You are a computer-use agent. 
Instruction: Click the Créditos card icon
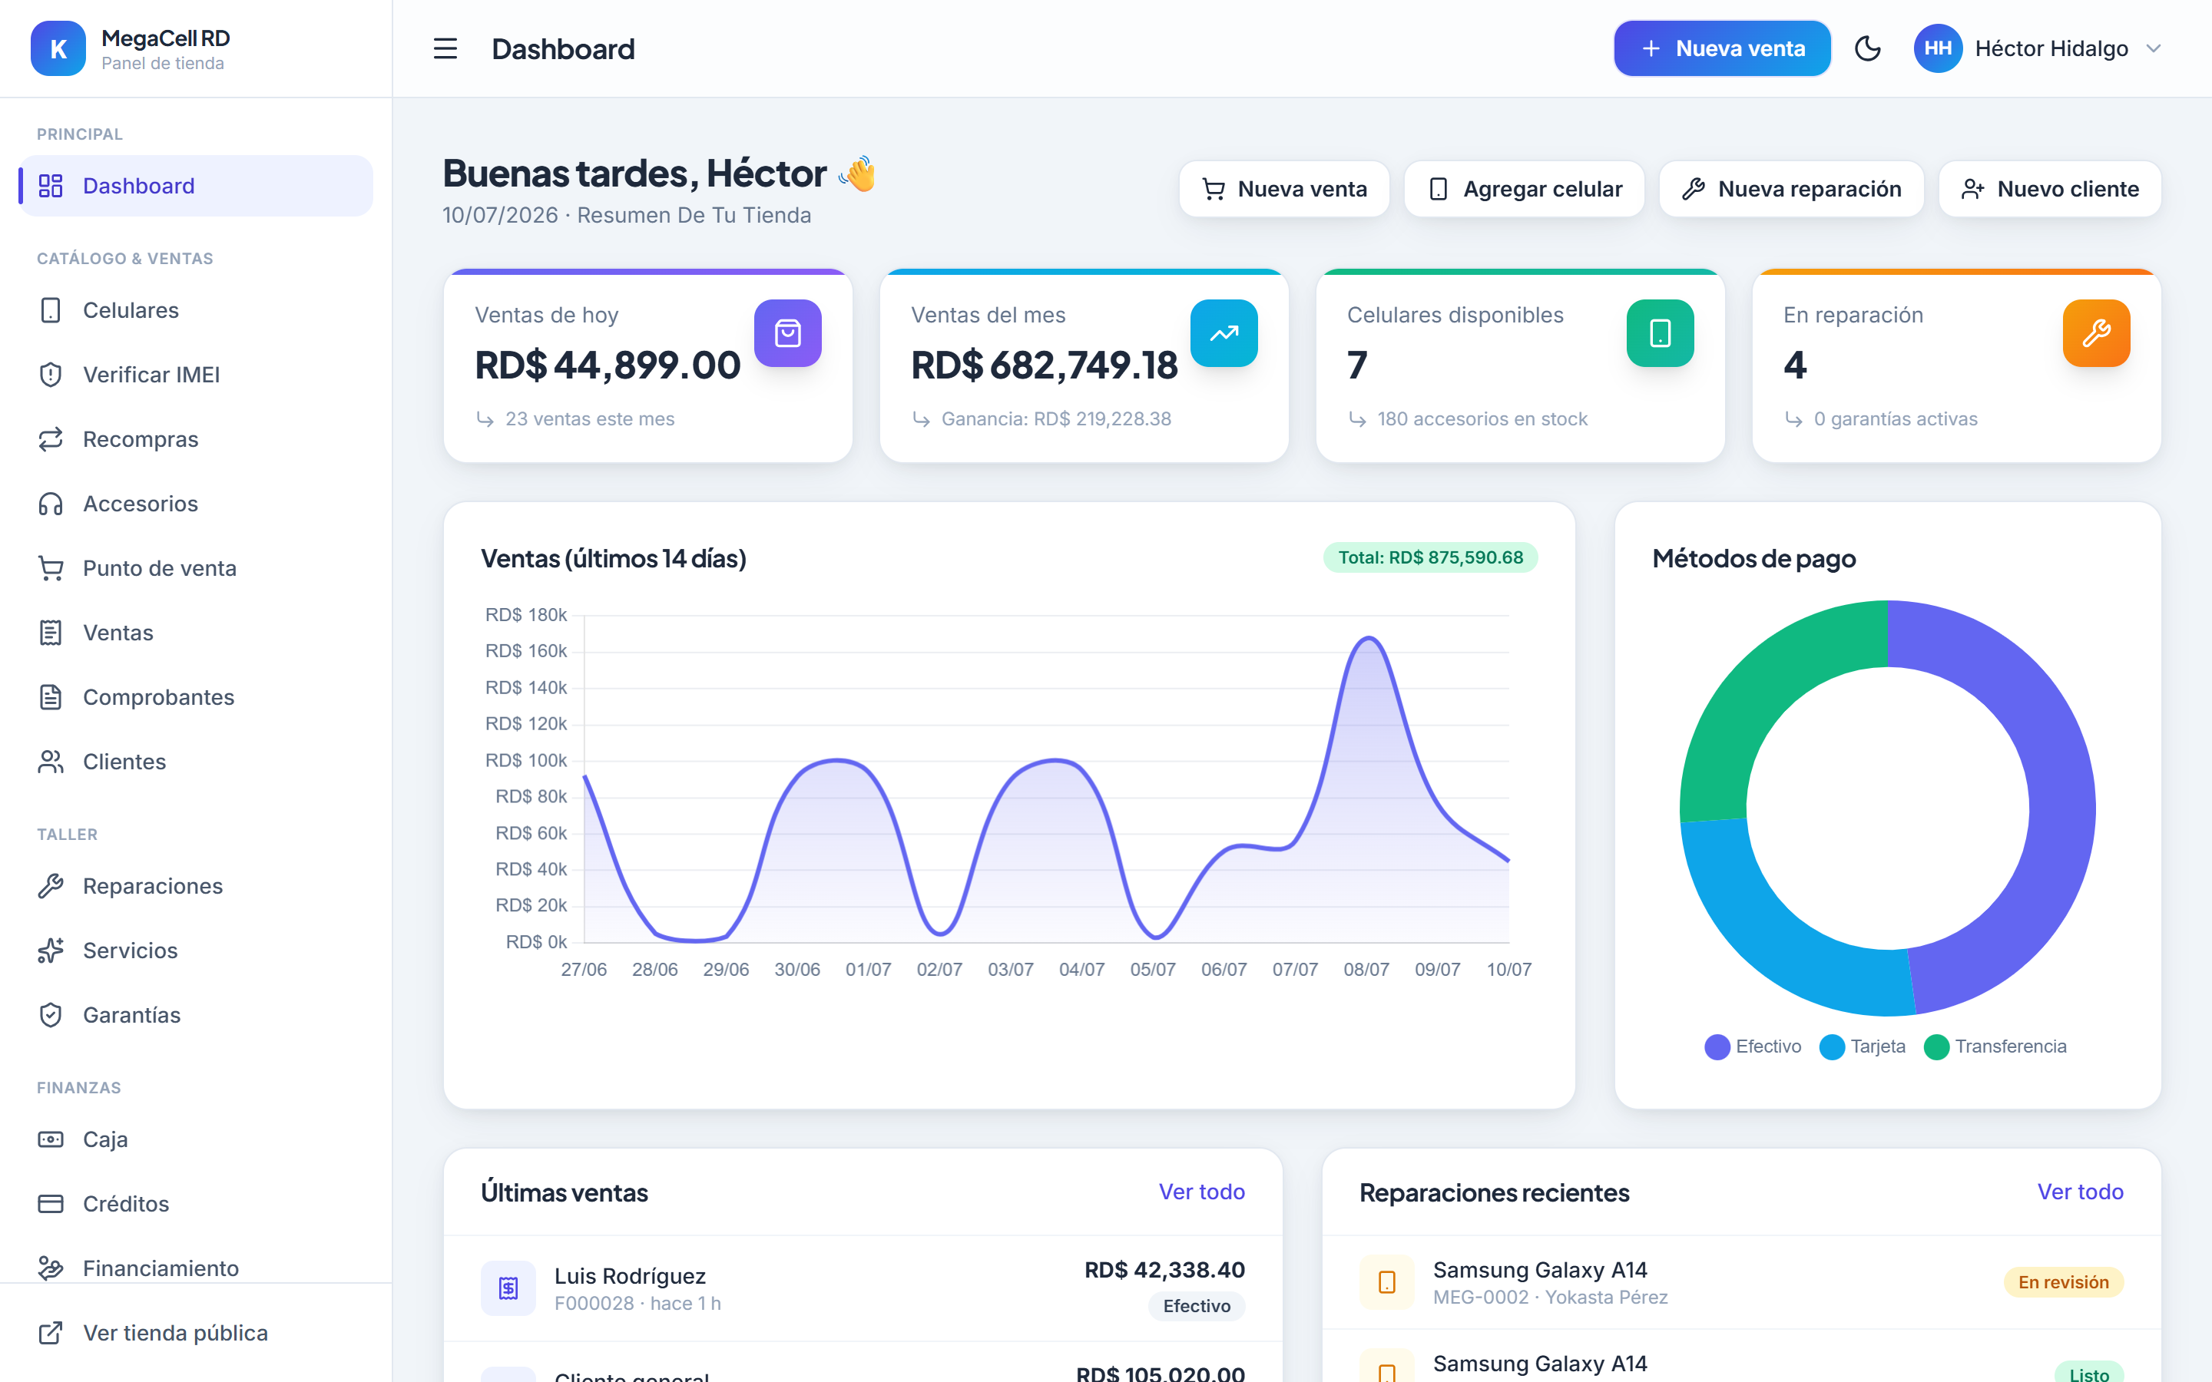pyautogui.click(x=51, y=1204)
